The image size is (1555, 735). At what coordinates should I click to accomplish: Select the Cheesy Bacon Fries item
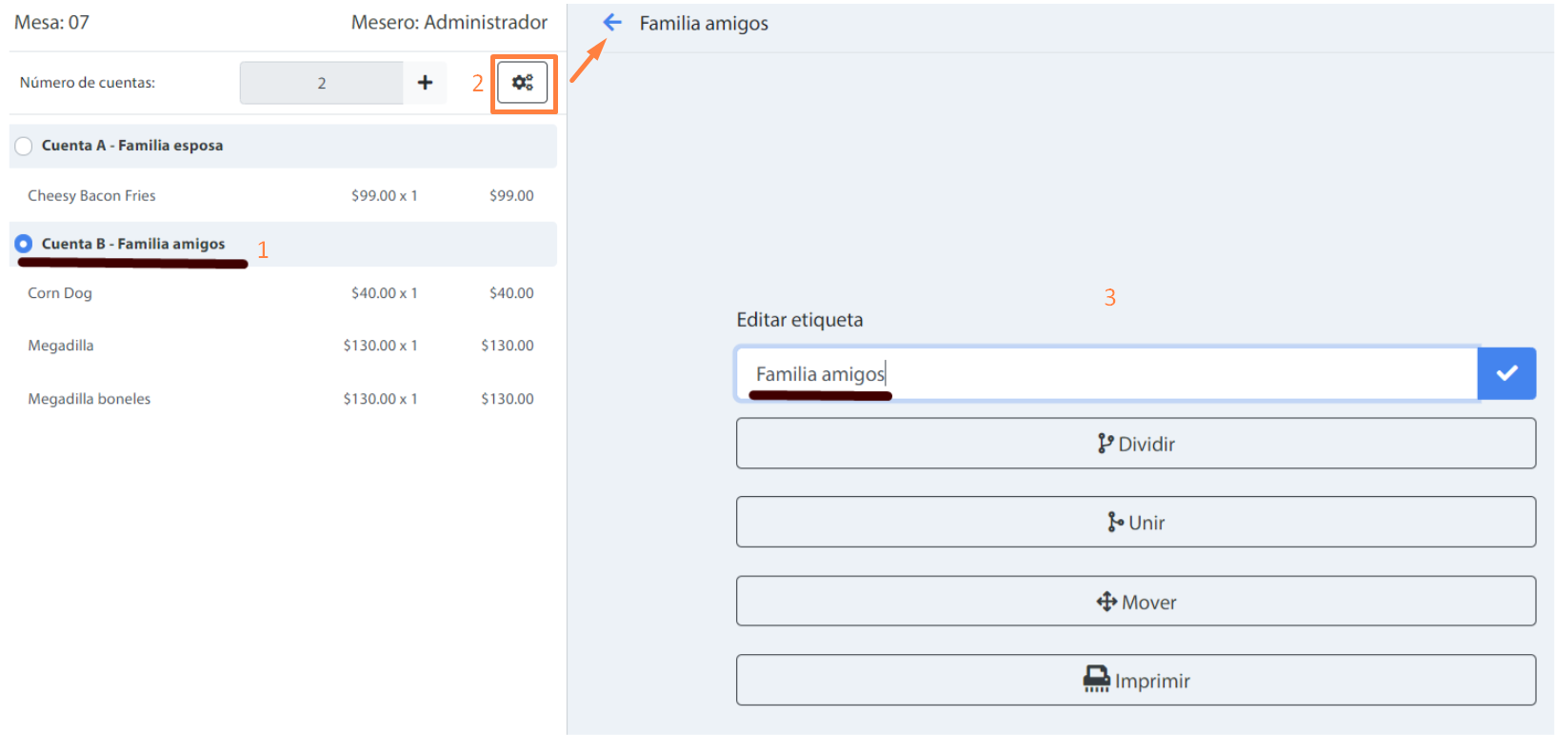pyautogui.click(x=91, y=195)
